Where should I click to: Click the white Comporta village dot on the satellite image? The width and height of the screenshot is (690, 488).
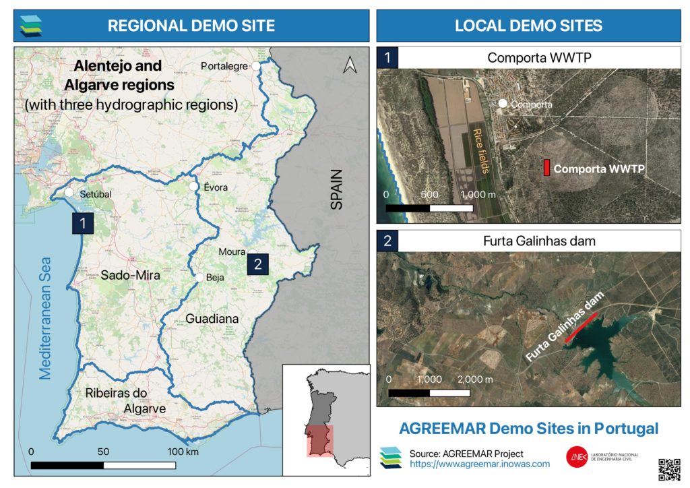coord(503,103)
